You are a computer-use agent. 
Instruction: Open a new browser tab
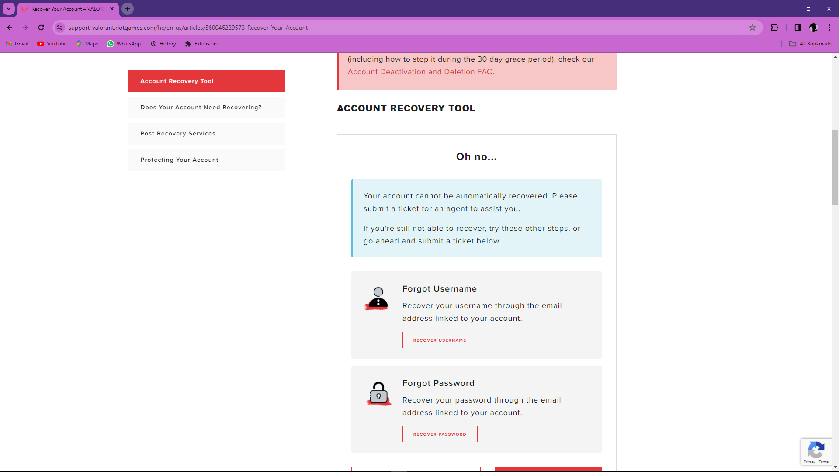pyautogui.click(x=127, y=9)
